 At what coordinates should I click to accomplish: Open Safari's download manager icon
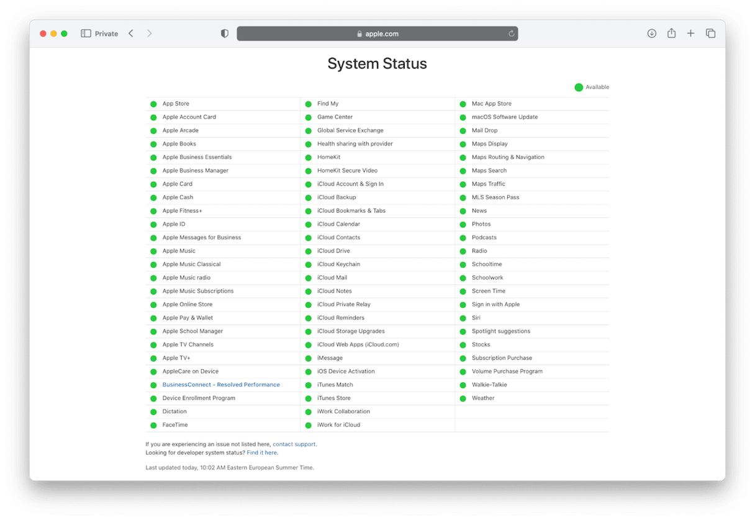tap(651, 34)
